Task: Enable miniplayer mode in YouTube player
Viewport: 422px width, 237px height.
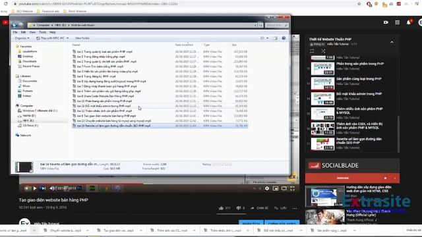Action: pos(276,188)
